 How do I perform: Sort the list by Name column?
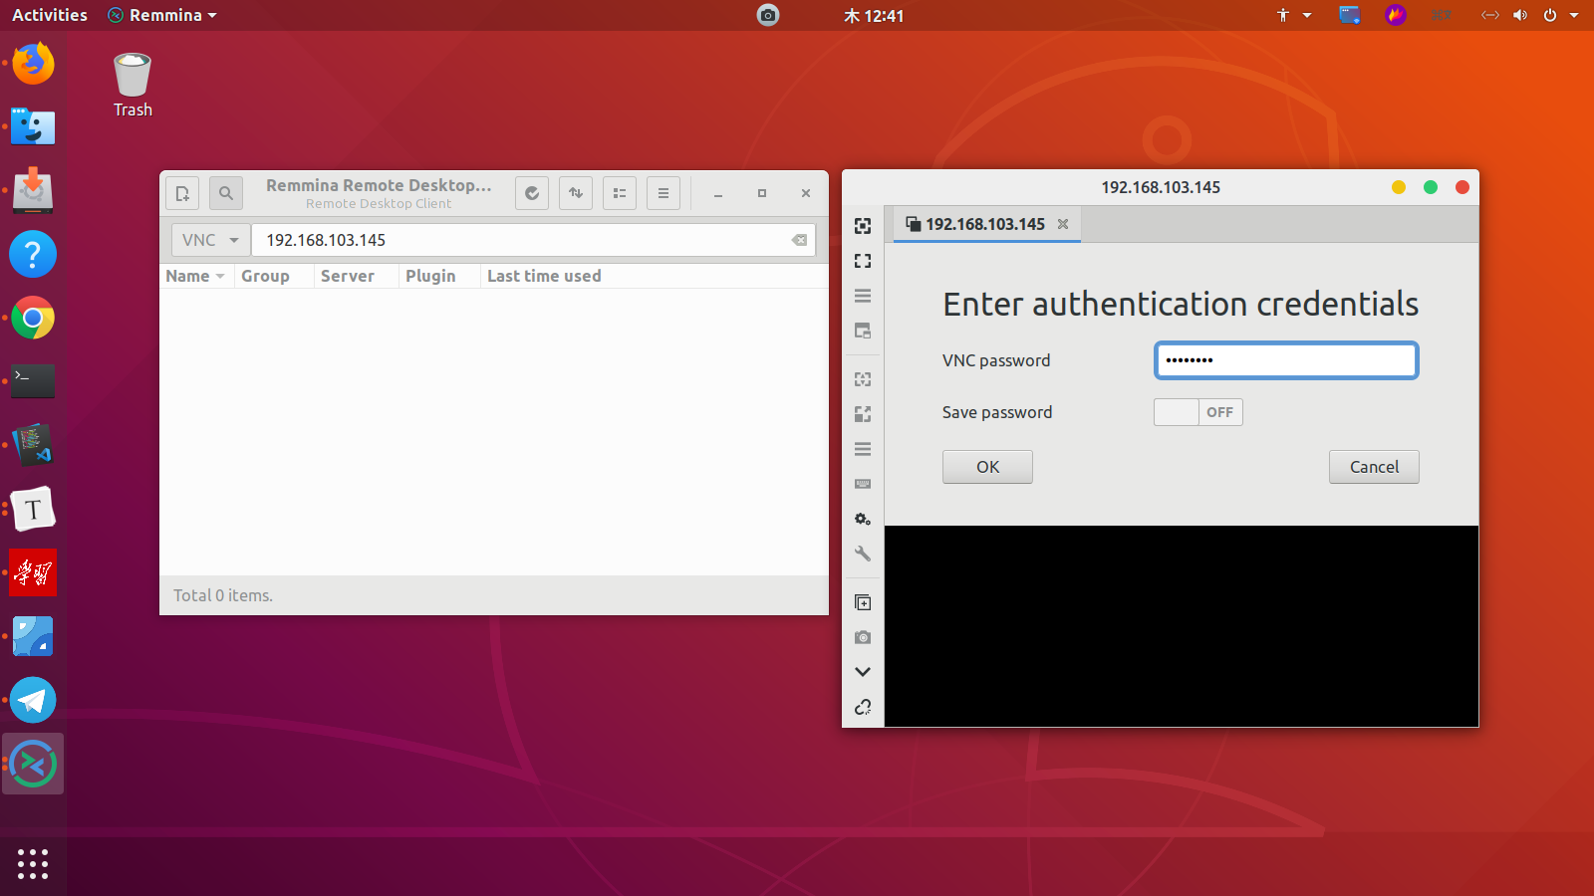pos(195,276)
